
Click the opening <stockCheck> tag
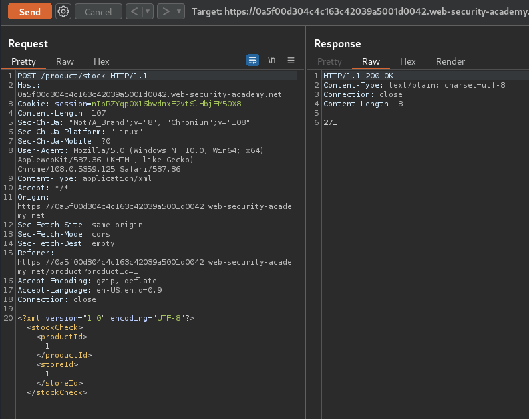coord(55,327)
